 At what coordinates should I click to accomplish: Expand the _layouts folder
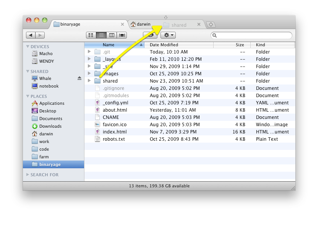coord(89,59)
